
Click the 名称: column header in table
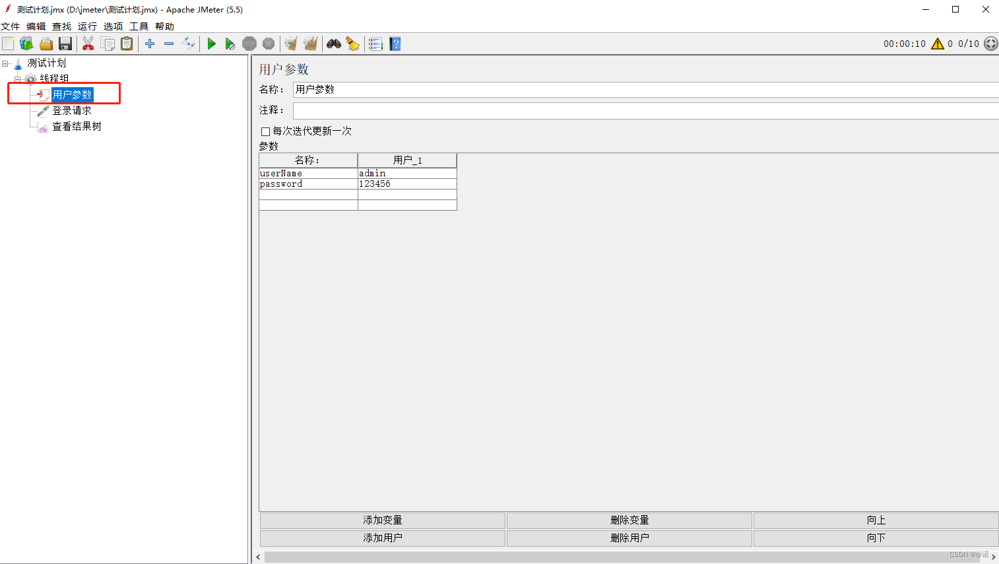coord(308,160)
